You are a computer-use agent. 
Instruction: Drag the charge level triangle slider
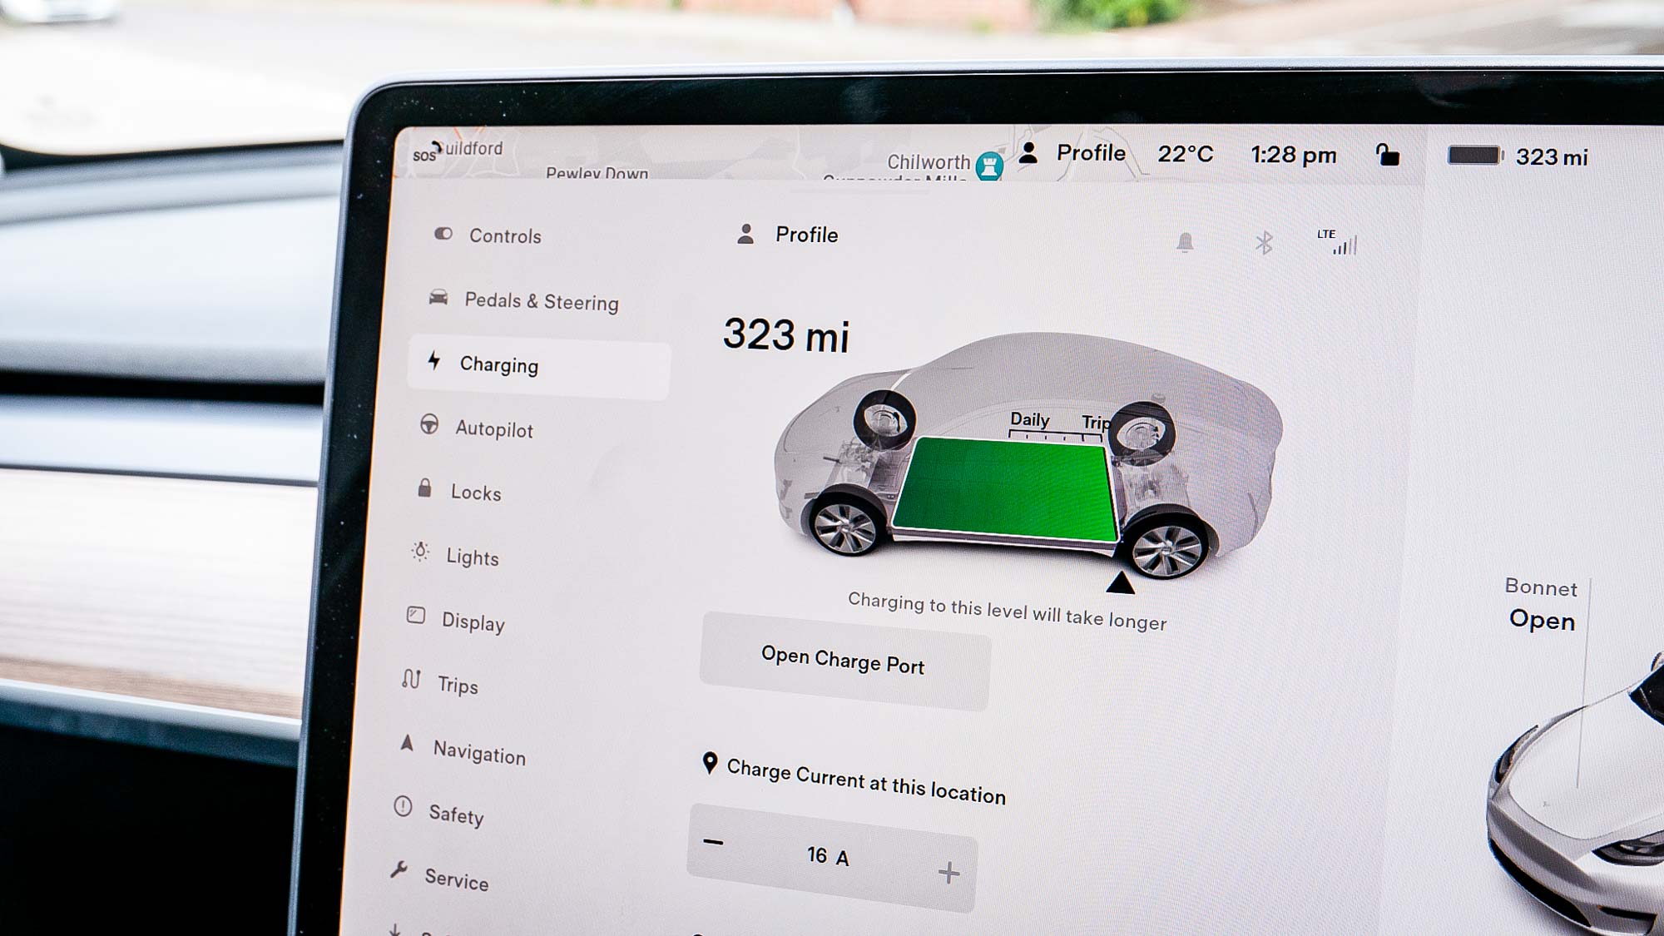coord(1105,581)
